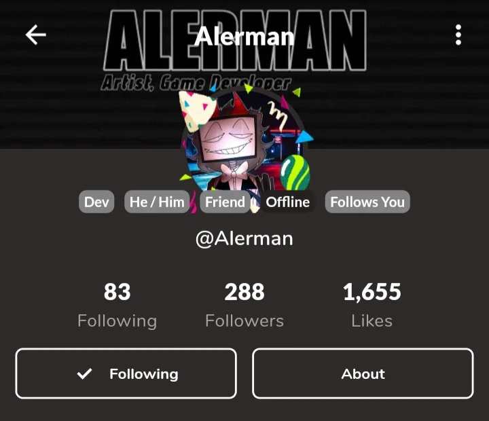Tap the Artist, Game Developer banner text

[x=196, y=83]
